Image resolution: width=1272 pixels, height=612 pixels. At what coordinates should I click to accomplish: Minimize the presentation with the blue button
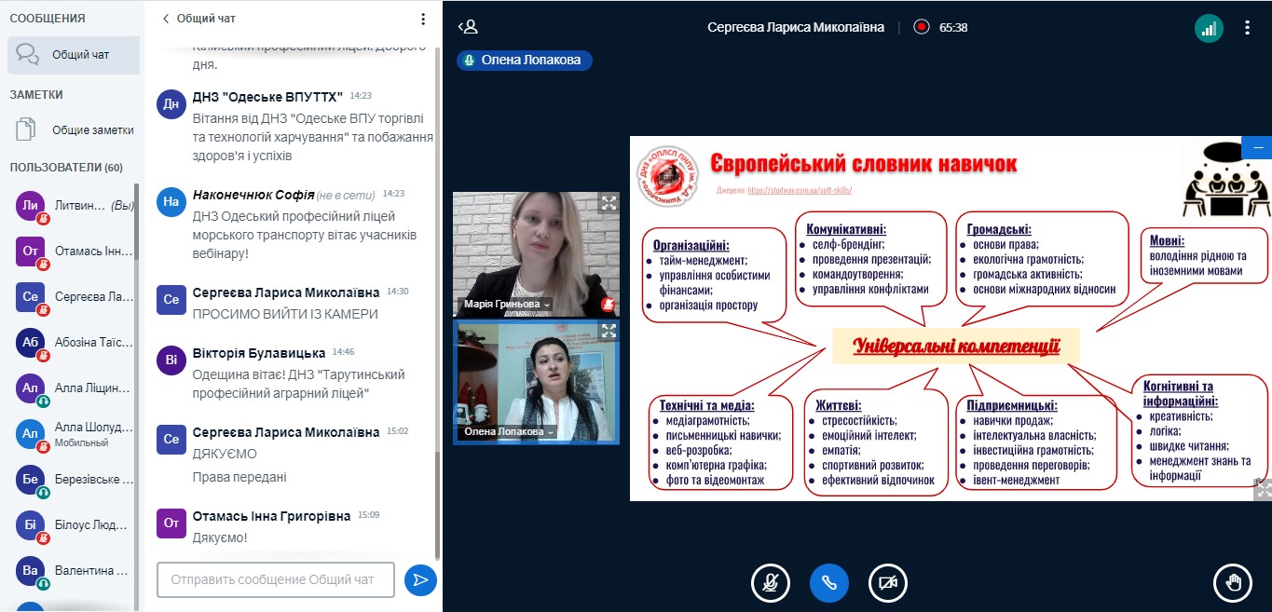tap(1257, 148)
